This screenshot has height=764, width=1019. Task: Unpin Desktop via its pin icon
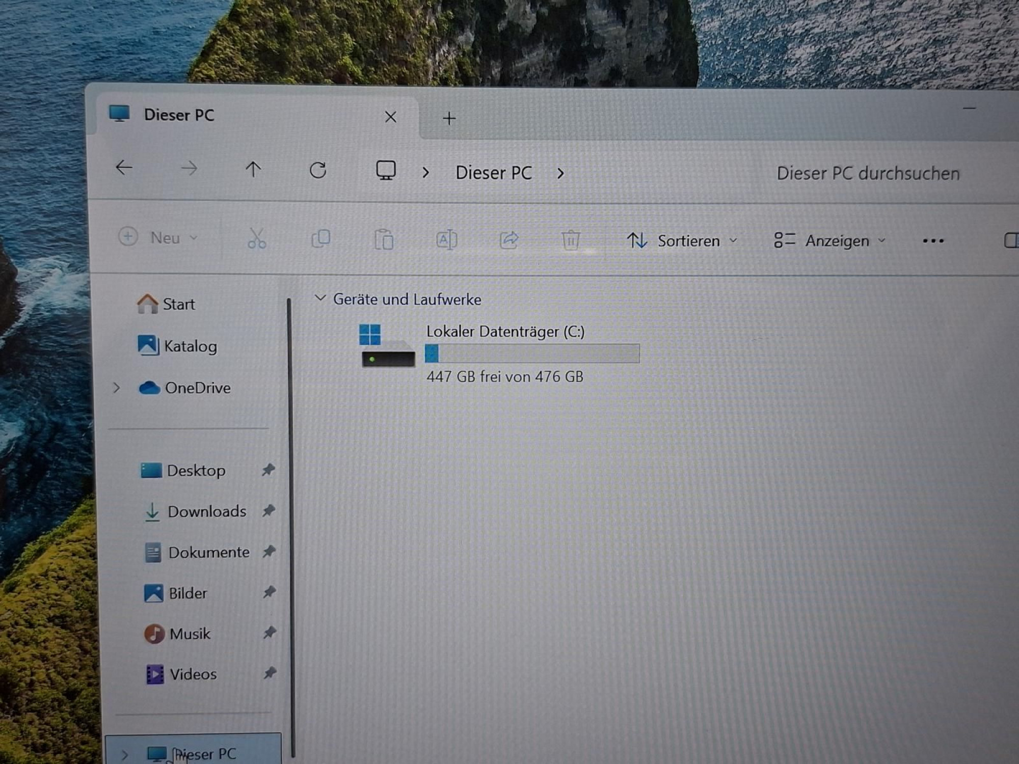[x=269, y=470]
